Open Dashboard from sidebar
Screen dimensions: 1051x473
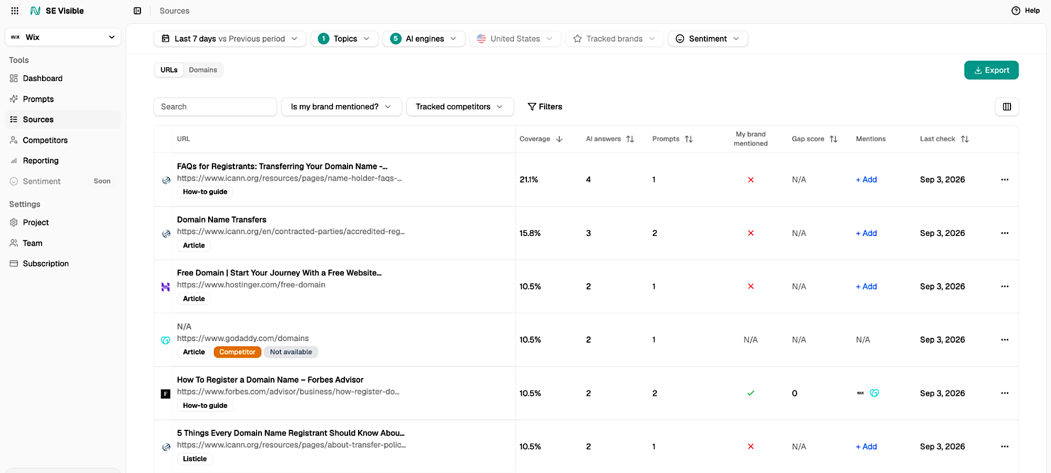click(x=63, y=78)
